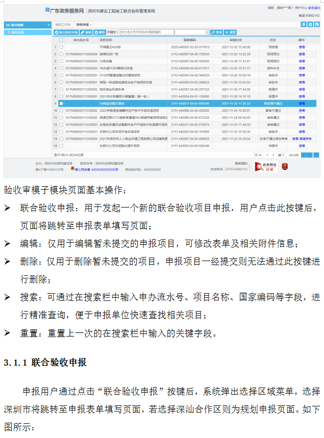Screen dimensions: 324x438
Task: Collapse the 联合验收 sidebar panel
Action: tap(48, 24)
